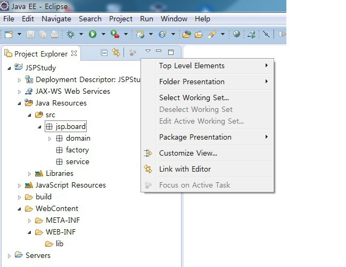
Task: Select the factory package
Action: [72, 150]
